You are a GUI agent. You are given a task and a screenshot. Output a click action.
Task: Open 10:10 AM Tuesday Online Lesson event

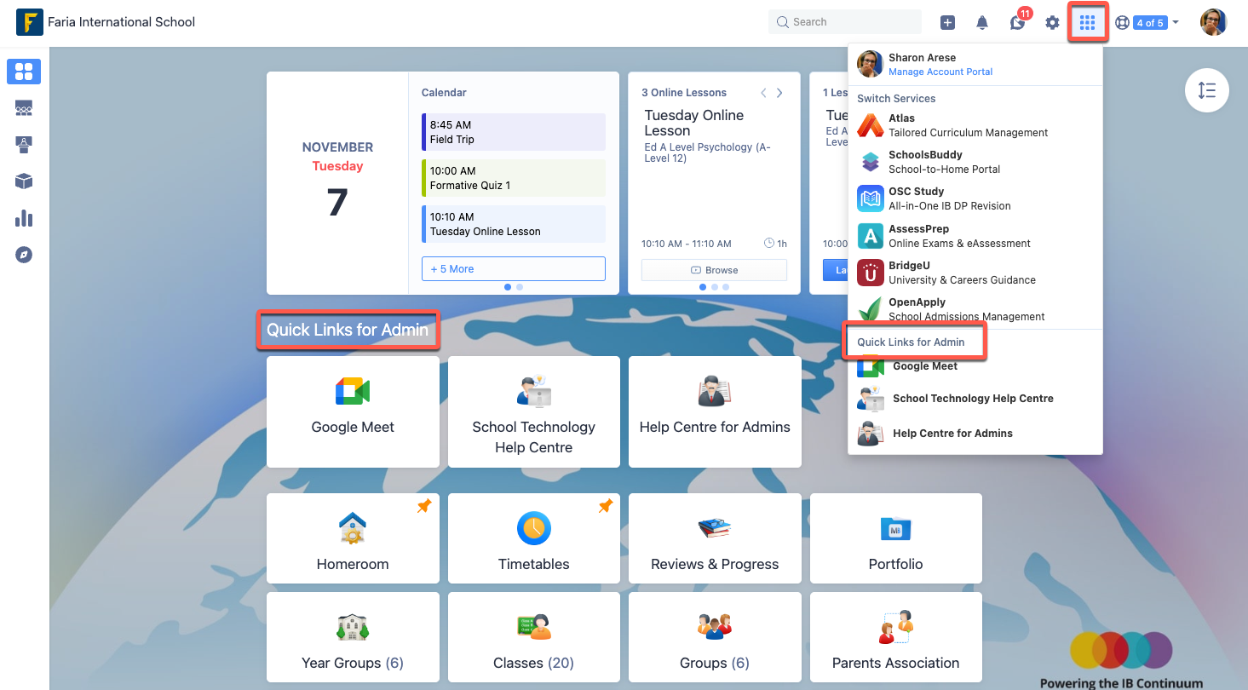[x=514, y=224]
